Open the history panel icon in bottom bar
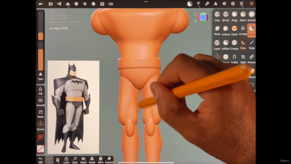Screen dimensions: 291x164 pos(58,160)
